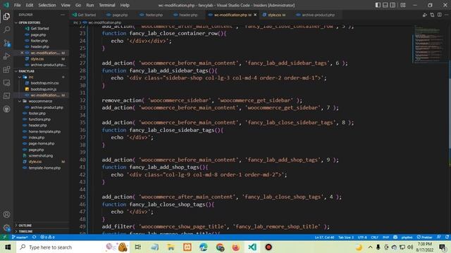Change CRLF end of line setting
This screenshot has width=451, height=253.
[x=374, y=238]
